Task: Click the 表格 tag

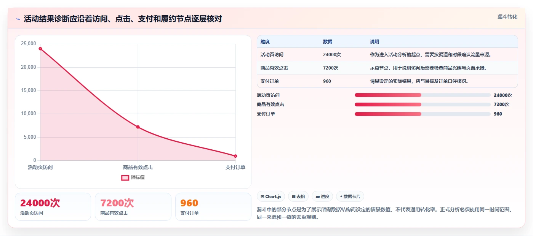Action: coord(298,196)
